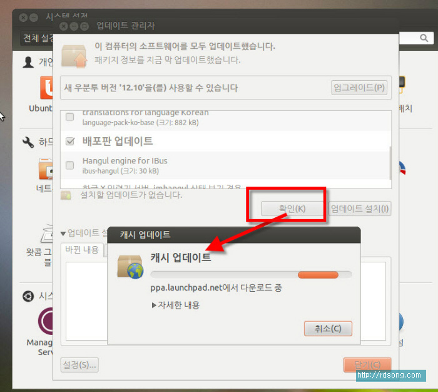The image size is (438, 392).
Task: Click the package box icon in the update header
Action: (74, 54)
